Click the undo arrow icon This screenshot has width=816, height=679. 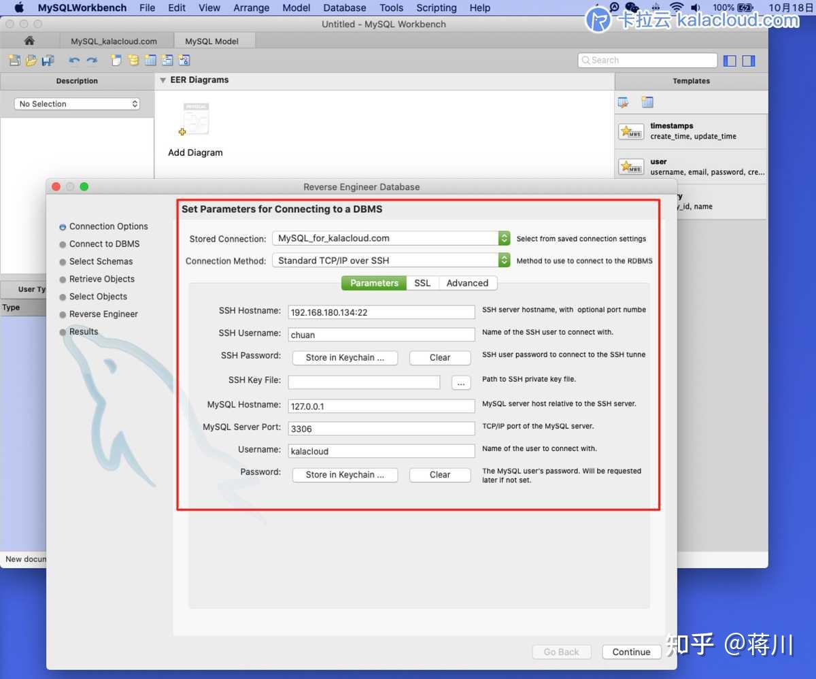pos(75,61)
